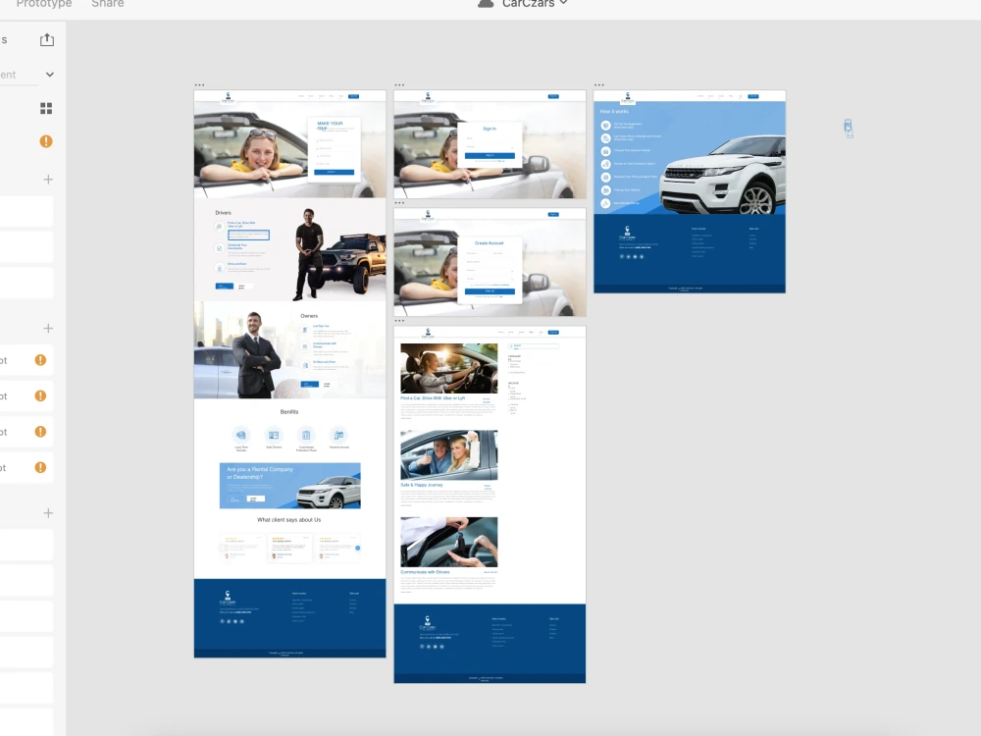Expand the dropdown chevron in the left panel
This screenshot has height=736, width=981.
click(x=49, y=75)
